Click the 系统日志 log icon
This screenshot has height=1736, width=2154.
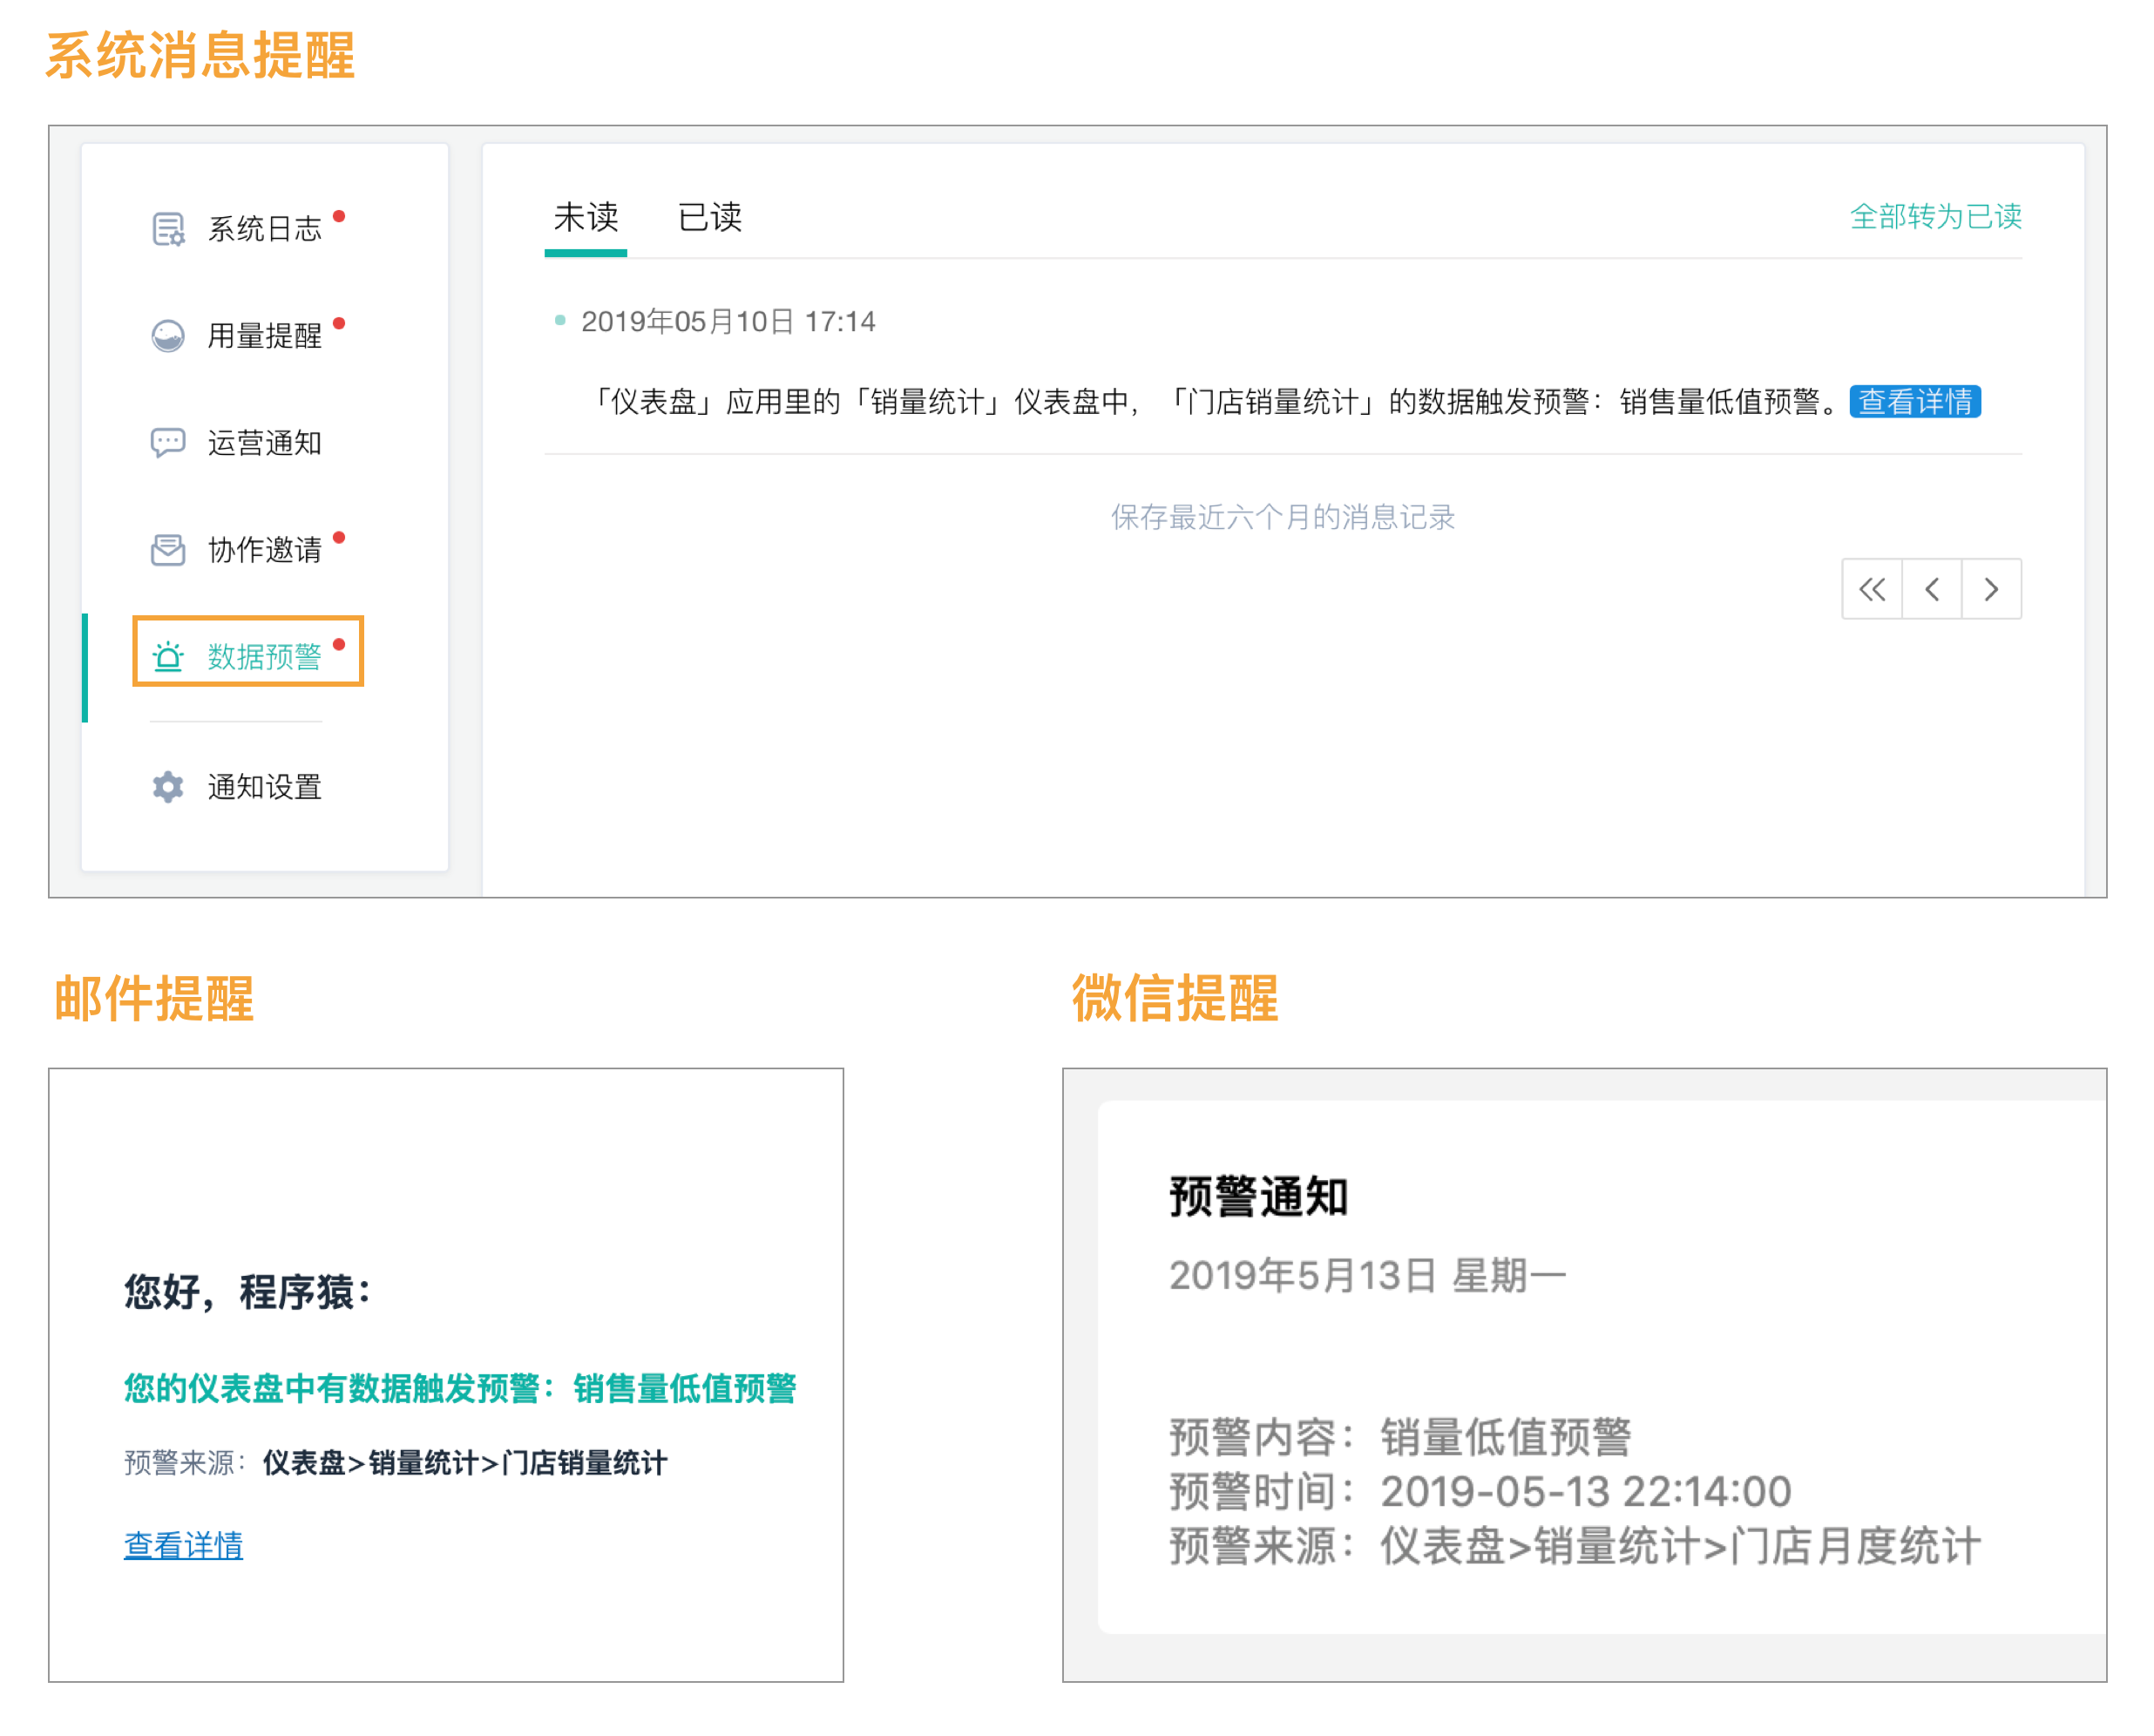coord(168,229)
